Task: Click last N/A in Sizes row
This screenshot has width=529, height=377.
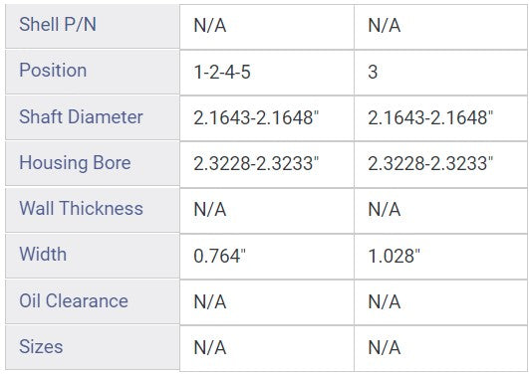Action: pyautogui.click(x=385, y=348)
